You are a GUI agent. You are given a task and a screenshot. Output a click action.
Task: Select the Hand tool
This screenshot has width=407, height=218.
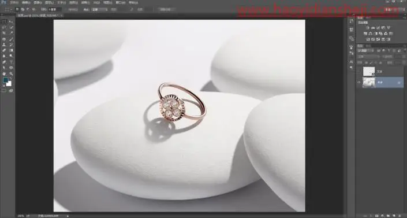coord(4,73)
